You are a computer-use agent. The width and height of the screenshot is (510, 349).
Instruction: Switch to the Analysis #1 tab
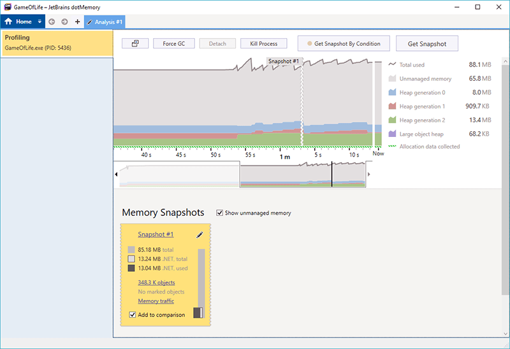click(105, 22)
